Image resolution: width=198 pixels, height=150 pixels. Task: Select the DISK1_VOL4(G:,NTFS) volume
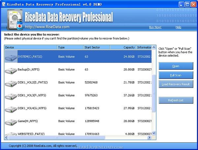tap(32, 108)
